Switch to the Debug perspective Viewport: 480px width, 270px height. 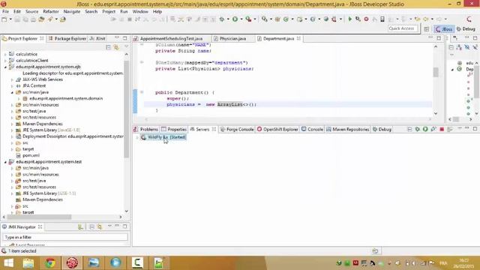click(466, 28)
